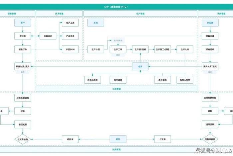
Task: Select the 报价单 quotation box
Action: pyautogui.click(x=23, y=36)
